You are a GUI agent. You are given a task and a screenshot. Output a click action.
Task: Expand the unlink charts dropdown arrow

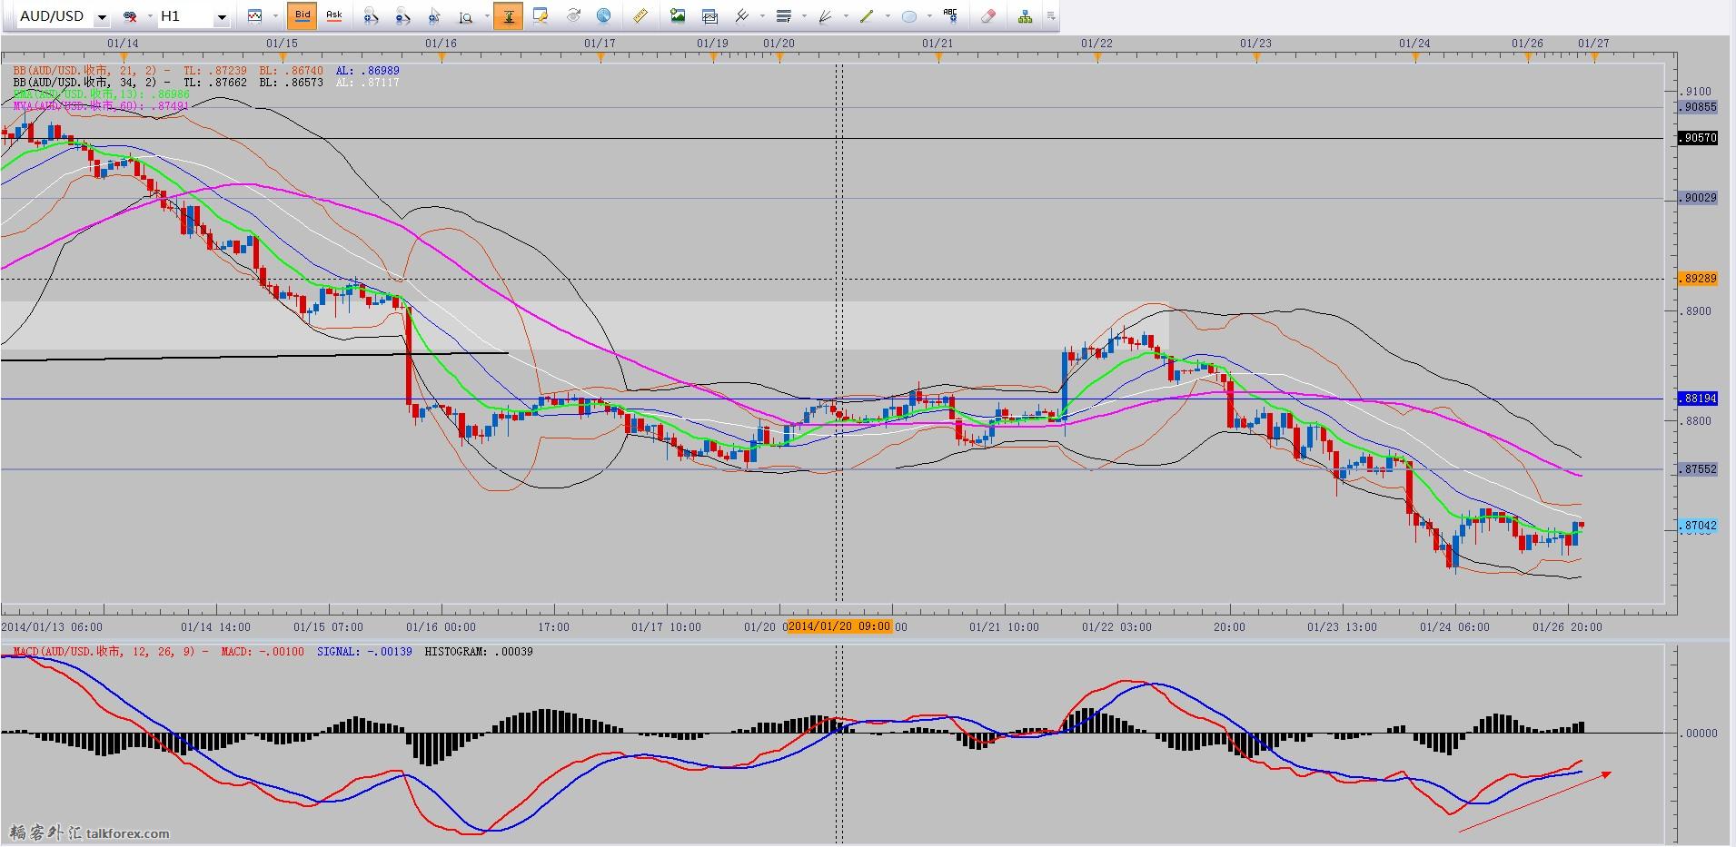click(x=150, y=16)
